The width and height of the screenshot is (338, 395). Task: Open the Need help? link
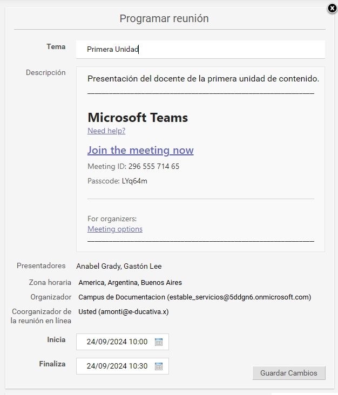106,131
